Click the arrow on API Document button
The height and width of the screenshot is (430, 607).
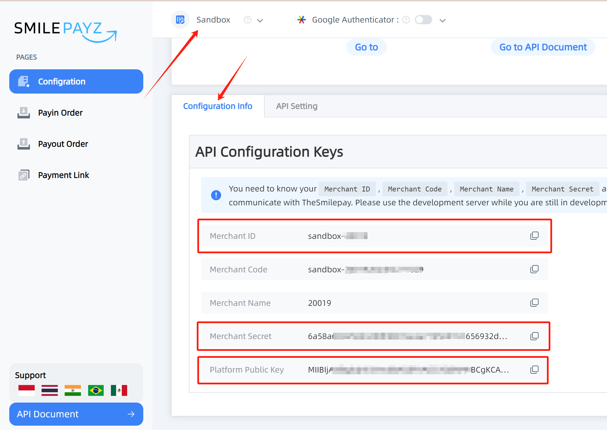131,414
